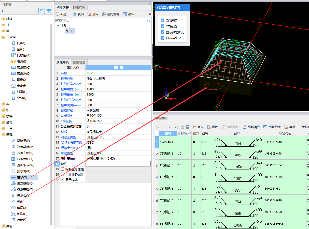Image resolution: width=309 pixels, height=229 pixels.
Task: Open the 其他 dropdown in rebar toolbar
Action: tap(292, 127)
